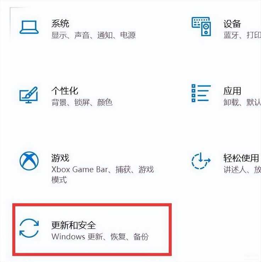Image resolution: width=261 pixels, height=262 pixels.
Task: Open the 应用 category heading
Action: 232,91
